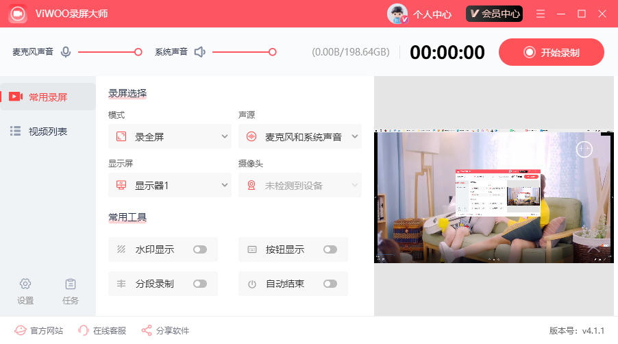
Task: Click the webcam icon in 摄像头 field
Action: click(x=251, y=185)
